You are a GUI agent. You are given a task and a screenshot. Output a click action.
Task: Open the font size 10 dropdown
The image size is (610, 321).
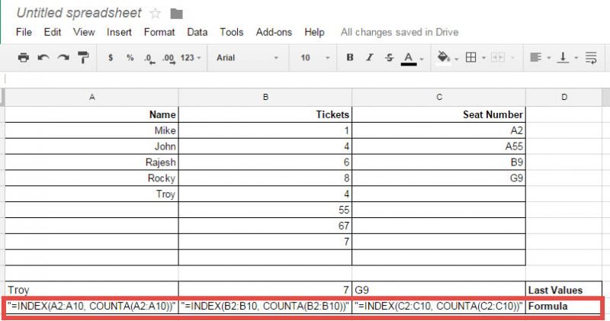314,58
